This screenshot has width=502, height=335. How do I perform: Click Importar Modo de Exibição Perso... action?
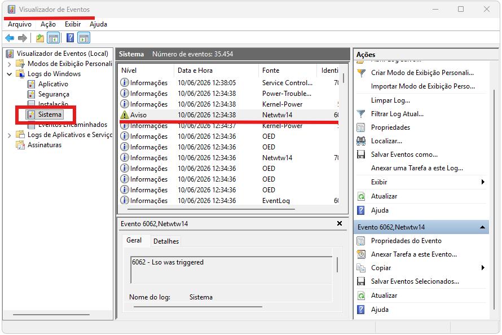point(422,86)
